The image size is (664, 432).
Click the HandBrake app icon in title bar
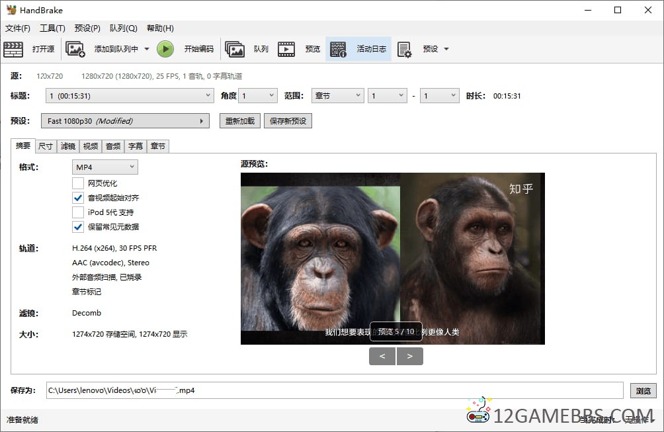[11, 10]
